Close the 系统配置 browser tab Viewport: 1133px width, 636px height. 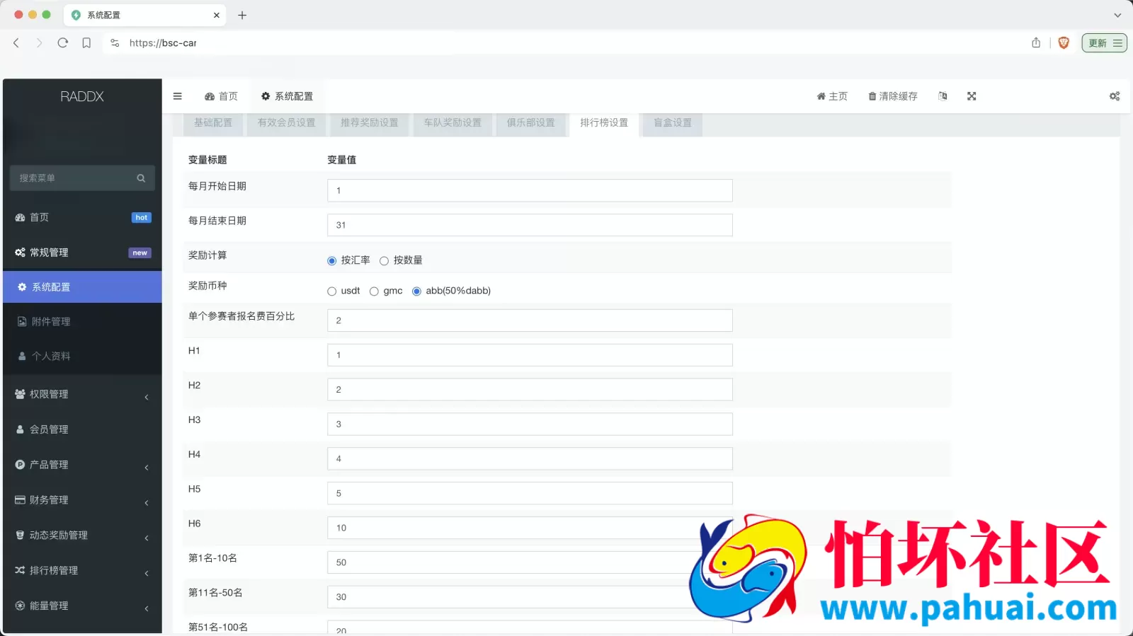(217, 15)
